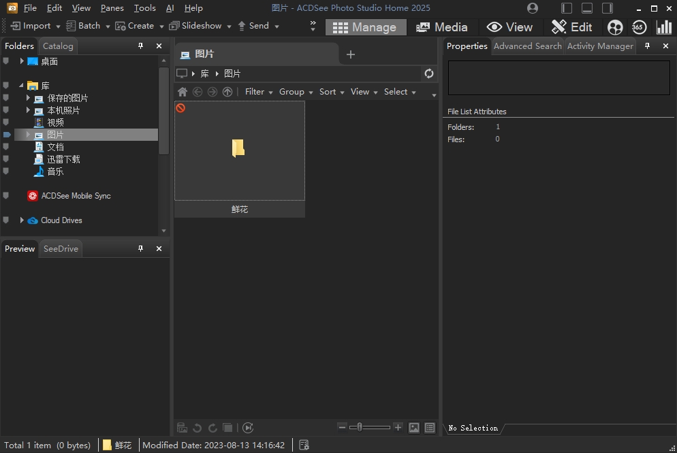Click the user account profile icon

coord(533,8)
